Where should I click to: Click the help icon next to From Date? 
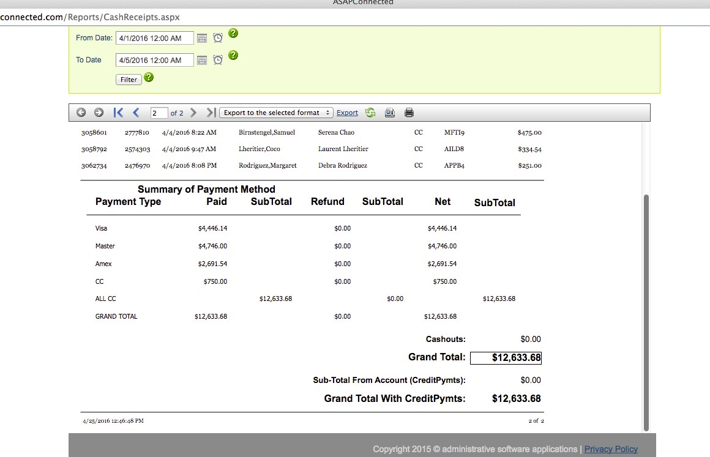coord(233,34)
